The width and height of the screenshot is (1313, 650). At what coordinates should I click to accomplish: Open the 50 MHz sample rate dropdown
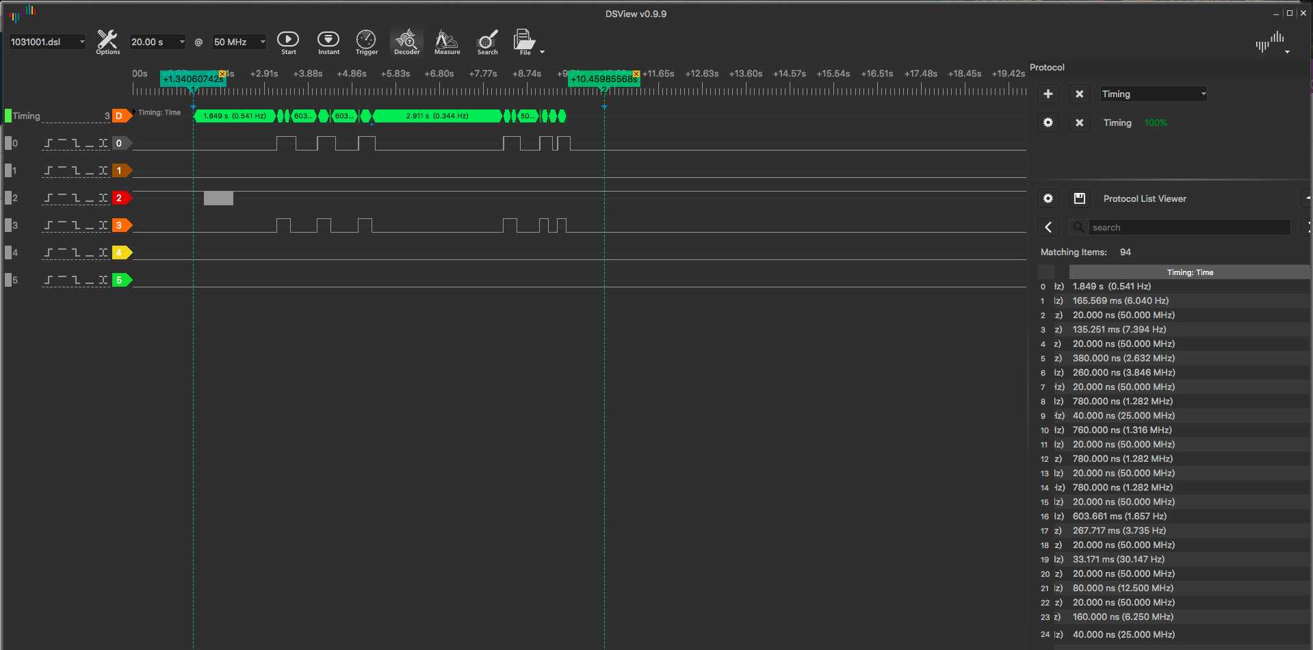[x=239, y=42]
